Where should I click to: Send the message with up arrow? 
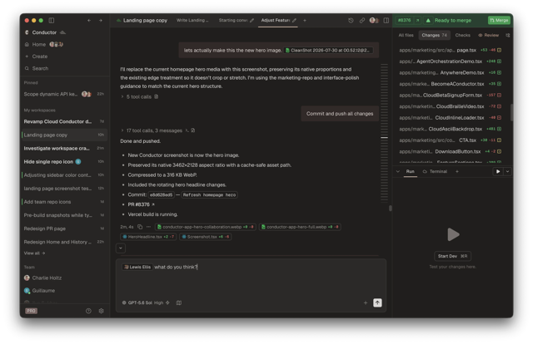pyautogui.click(x=377, y=302)
